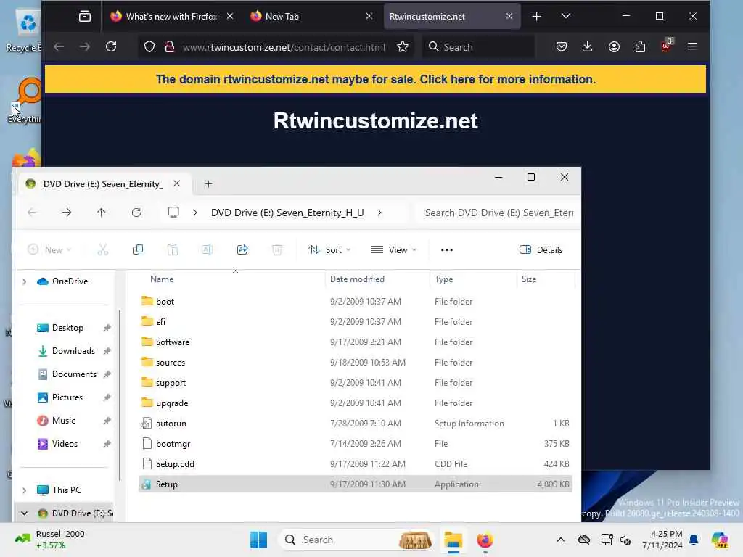
Task: Refresh the File Explorer folder
Action: [136, 213]
